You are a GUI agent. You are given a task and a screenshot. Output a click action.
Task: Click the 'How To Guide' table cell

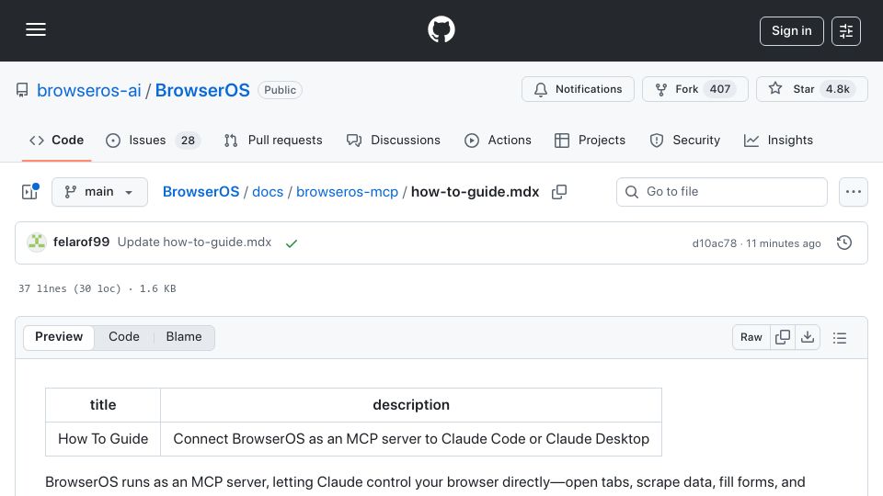(103, 439)
